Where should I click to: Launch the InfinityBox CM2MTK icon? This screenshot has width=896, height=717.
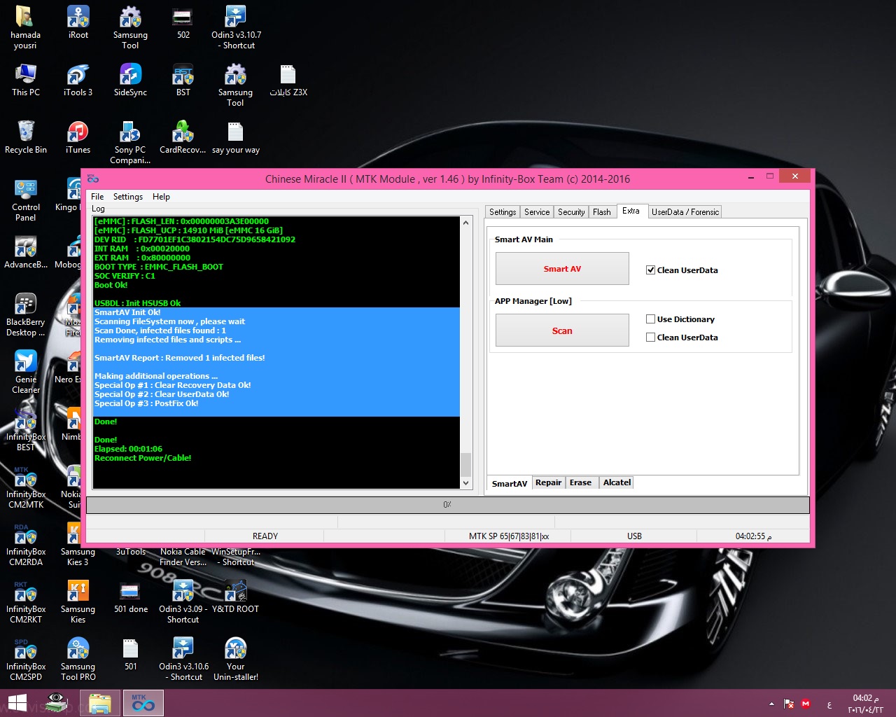point(25,487)
